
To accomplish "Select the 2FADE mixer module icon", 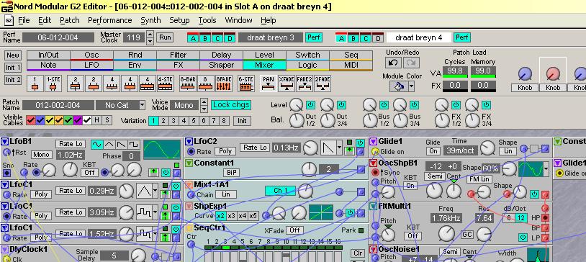I will tap(322, 83).
